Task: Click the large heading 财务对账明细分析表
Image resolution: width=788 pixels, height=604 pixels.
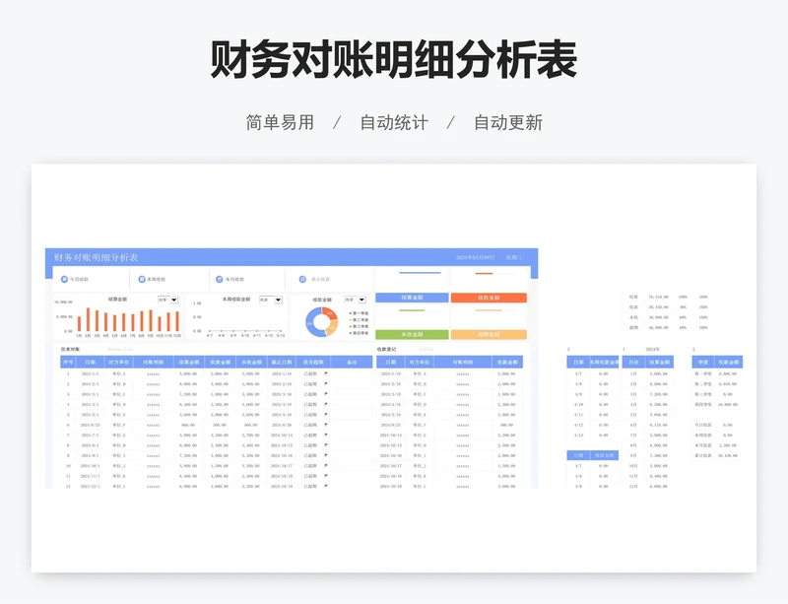Action: click(393, 60)
